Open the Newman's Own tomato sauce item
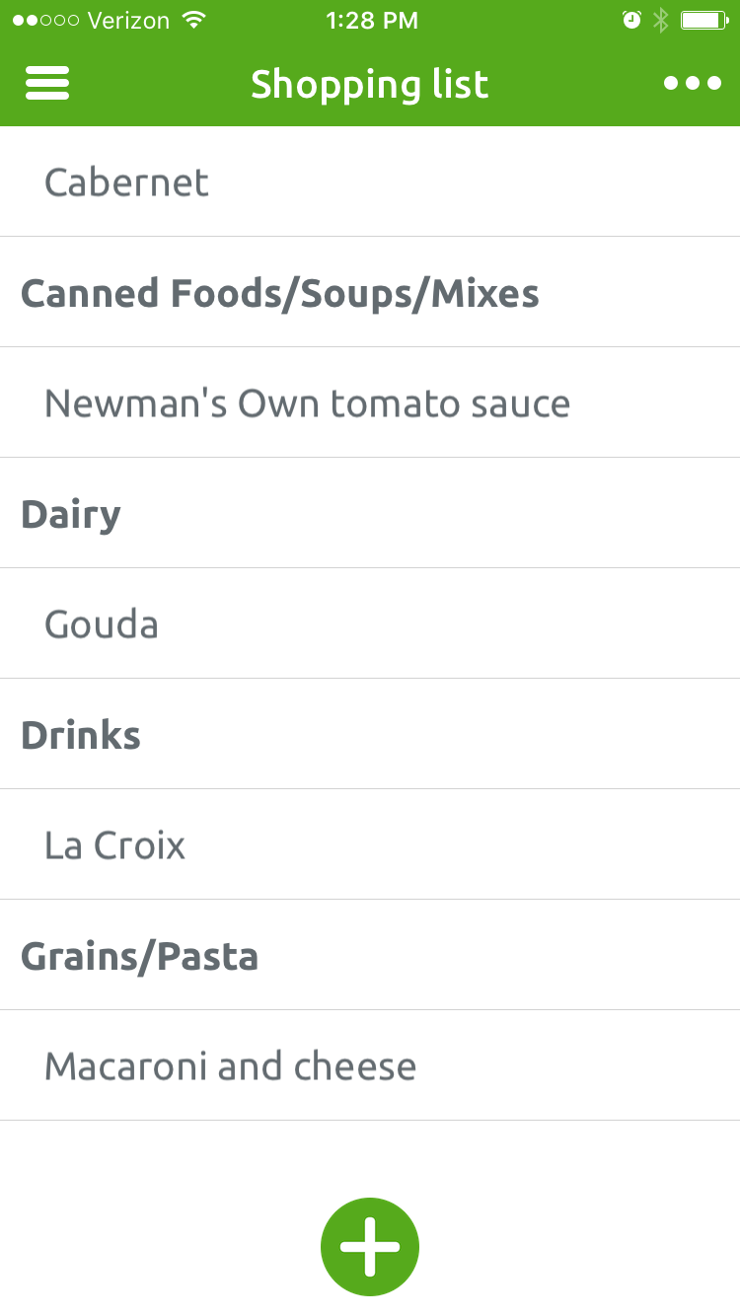The height and width of the screenshot is (1316, 740). [370, 402]
